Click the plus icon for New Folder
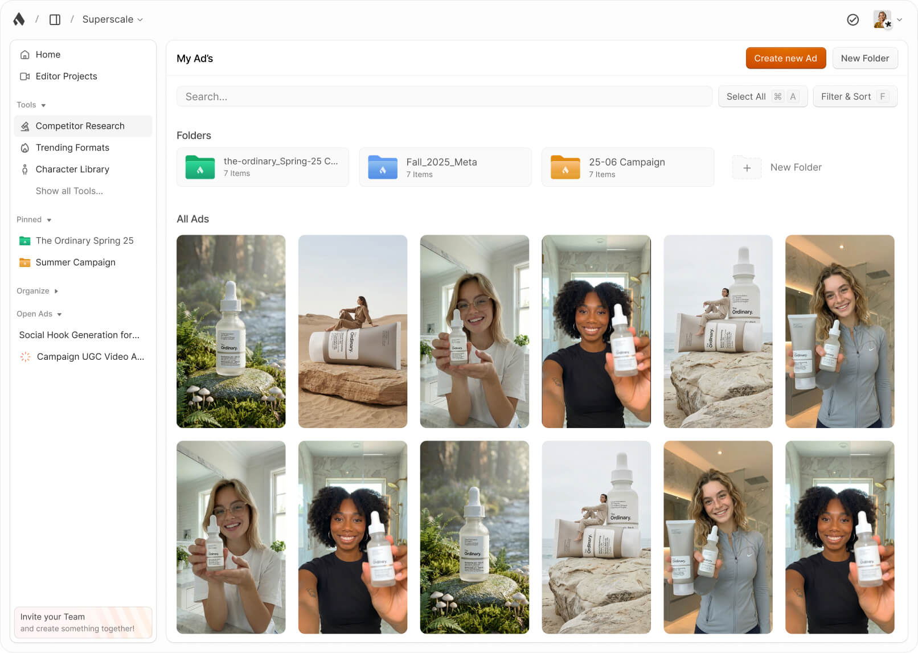 pyautogui.click(x=747, y=167)
